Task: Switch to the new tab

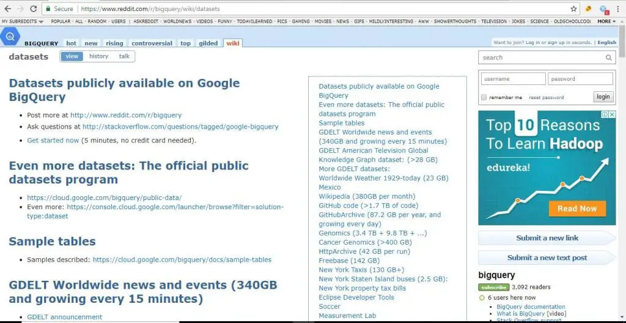Action: [91, 43]
